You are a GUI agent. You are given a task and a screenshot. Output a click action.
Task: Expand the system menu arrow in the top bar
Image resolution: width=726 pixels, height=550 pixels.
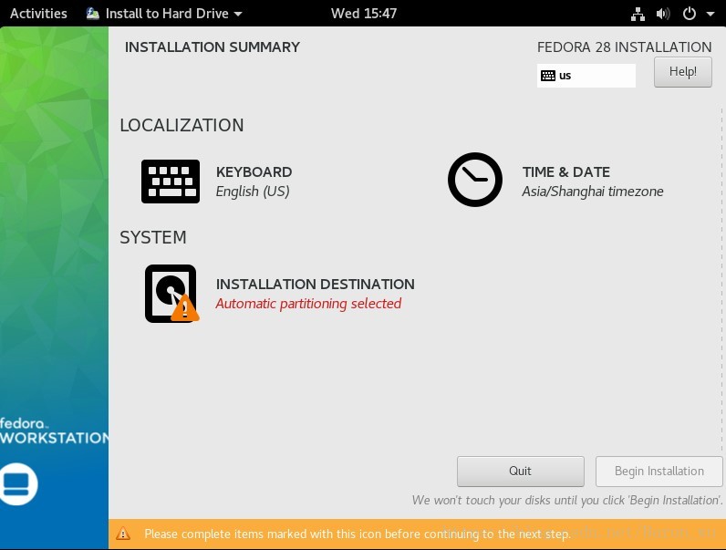pos(710,14)
